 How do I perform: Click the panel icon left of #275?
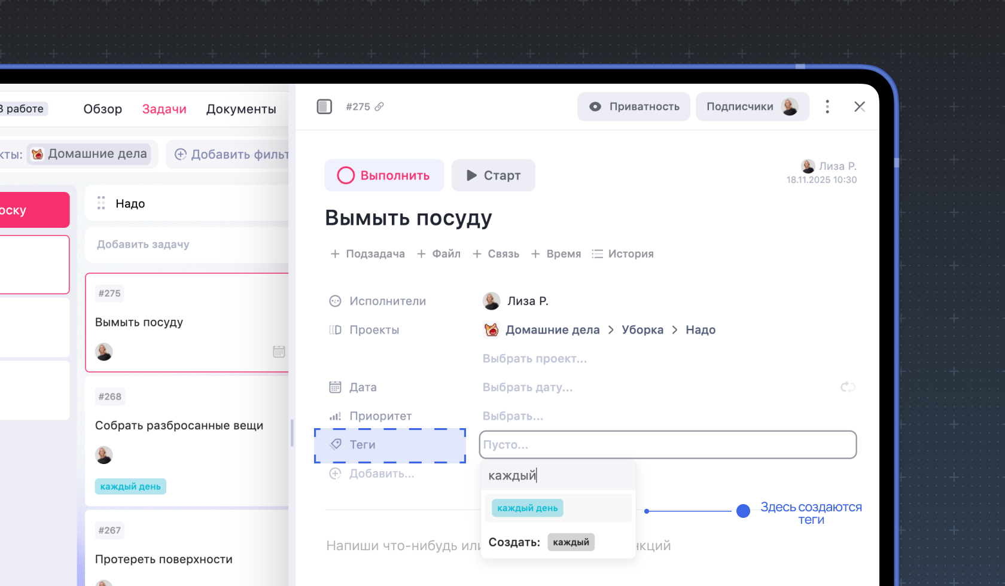324,106
